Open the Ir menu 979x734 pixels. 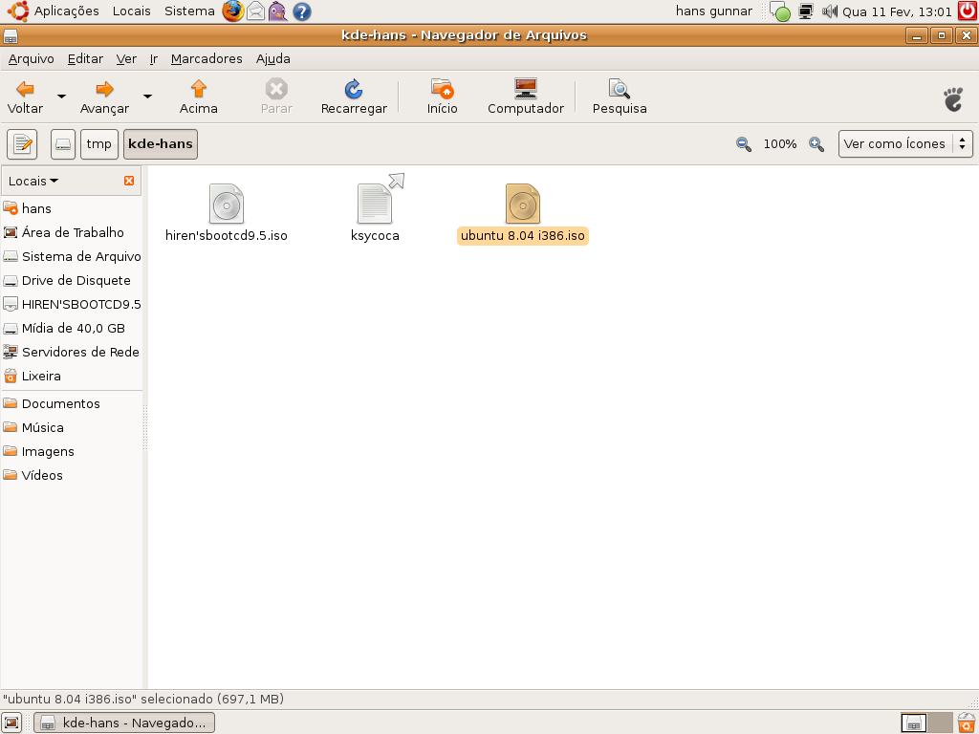(154, 58)
